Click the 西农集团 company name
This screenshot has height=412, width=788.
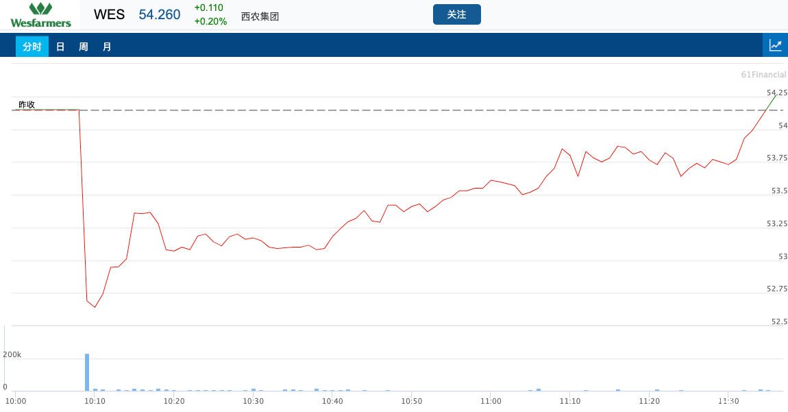coord(260,16)
